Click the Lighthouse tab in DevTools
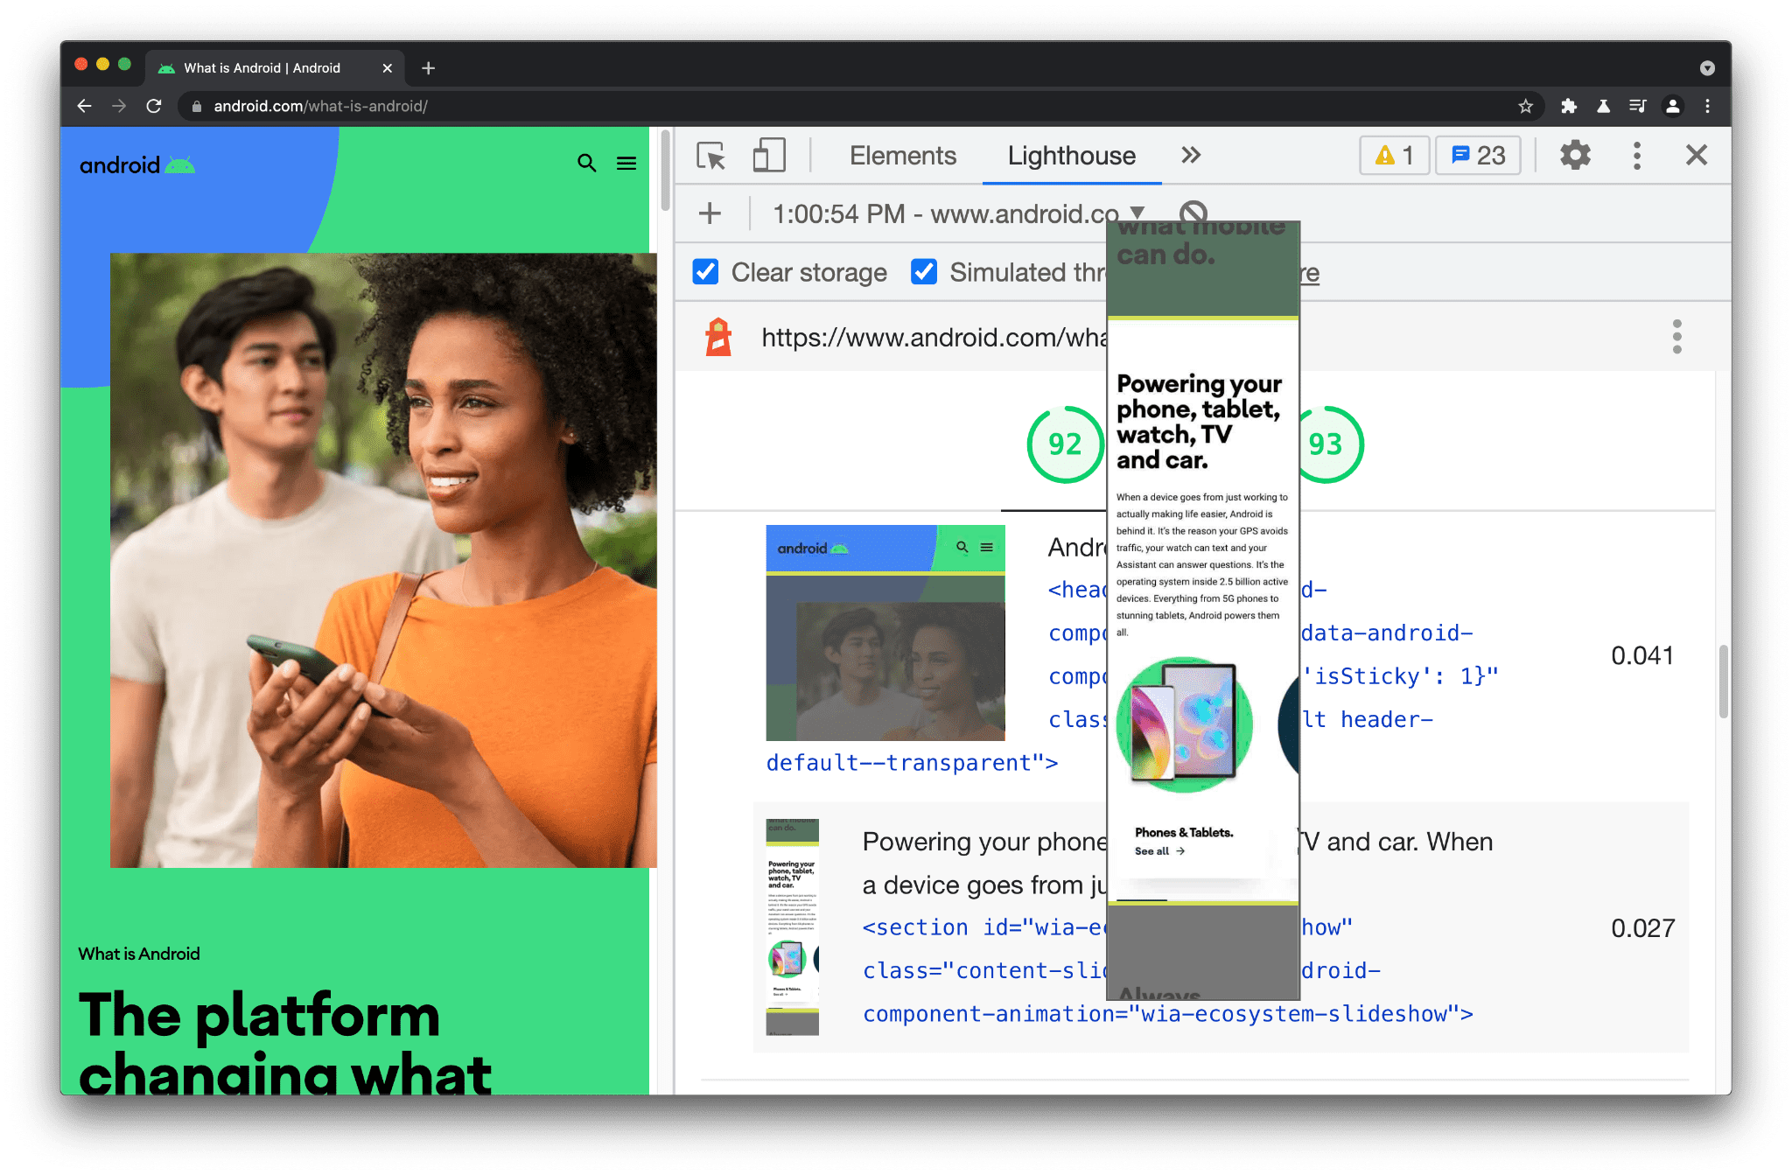The width and height of the screenshot is (1792, 1175). coord(1071,156)
